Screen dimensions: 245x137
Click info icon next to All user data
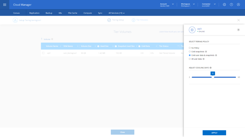(x=204, y=59)
